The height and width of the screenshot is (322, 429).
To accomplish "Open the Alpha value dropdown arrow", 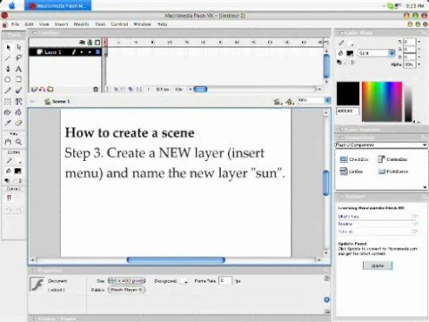I will [419, 64].
